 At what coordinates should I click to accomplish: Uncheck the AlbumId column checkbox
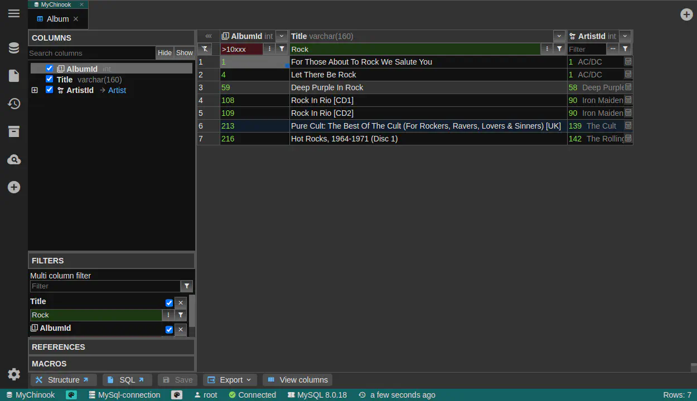tap(50, 69)
